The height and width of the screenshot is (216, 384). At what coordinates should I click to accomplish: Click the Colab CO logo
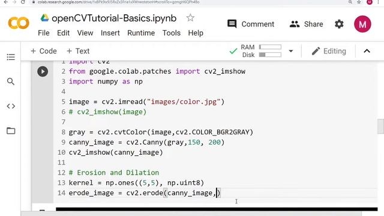tap(19, 23)
